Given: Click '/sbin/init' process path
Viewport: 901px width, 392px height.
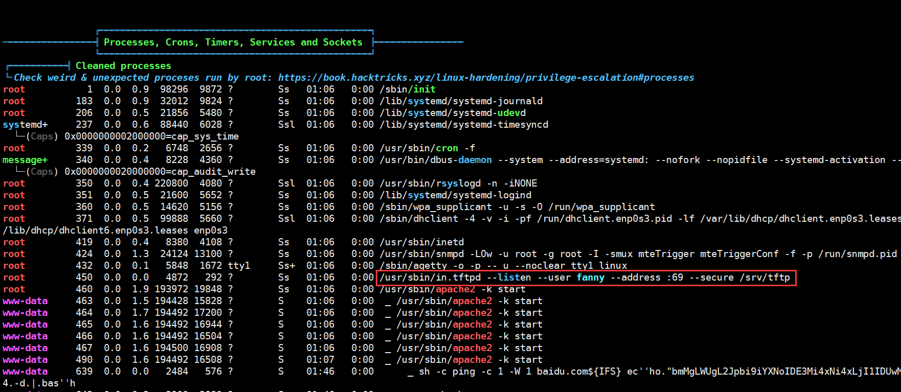Looking at the screenshot, I should (x=408, y=89).
